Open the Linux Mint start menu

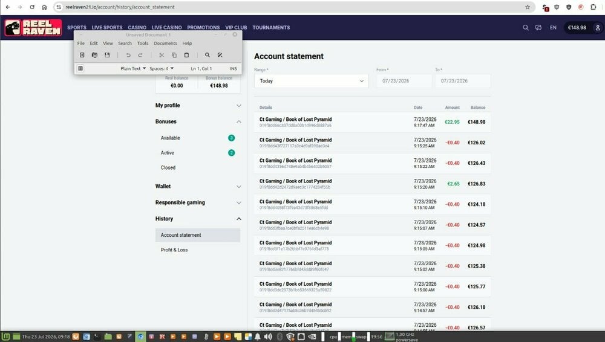[x=6, y=337]
